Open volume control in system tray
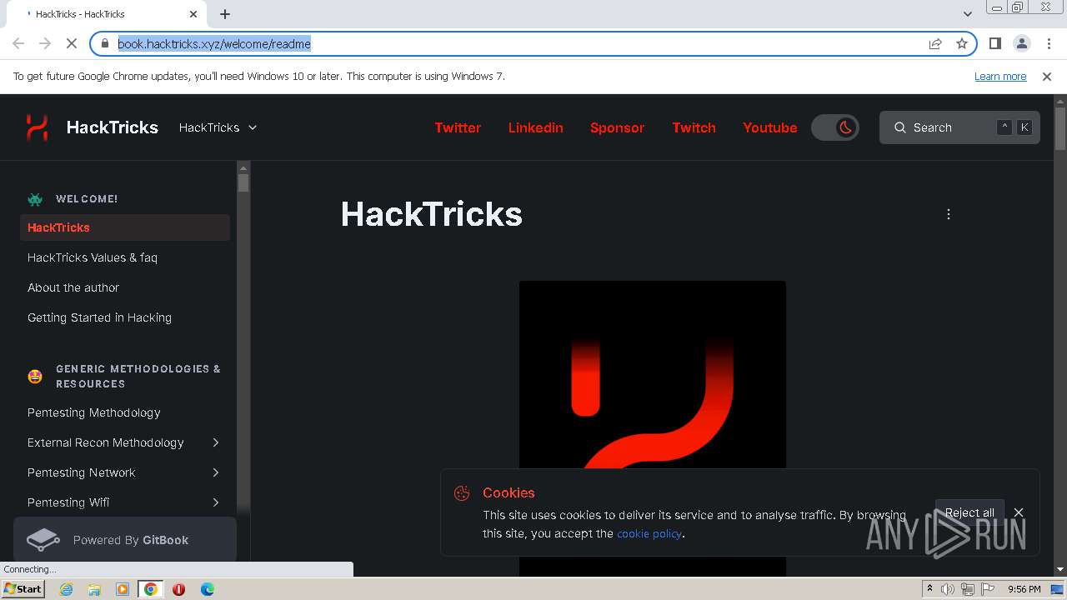Image resolution: width=1067 pixels, height=600 pixels. [x=948, y=589]
